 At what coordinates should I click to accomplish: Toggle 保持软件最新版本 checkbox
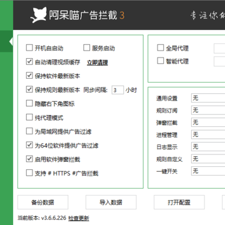pyautogui.click(x=29, y=76)
